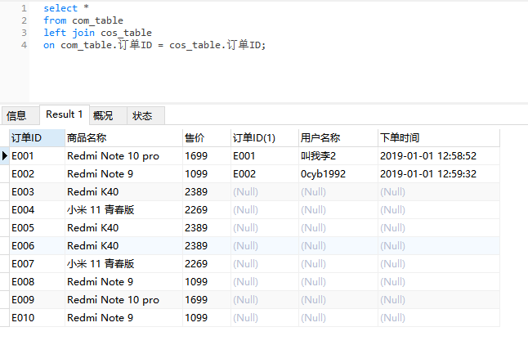Click the Null 下单时间 cell in row E010
The width and height of the screenshot is (528, 345).
[439, 318]
